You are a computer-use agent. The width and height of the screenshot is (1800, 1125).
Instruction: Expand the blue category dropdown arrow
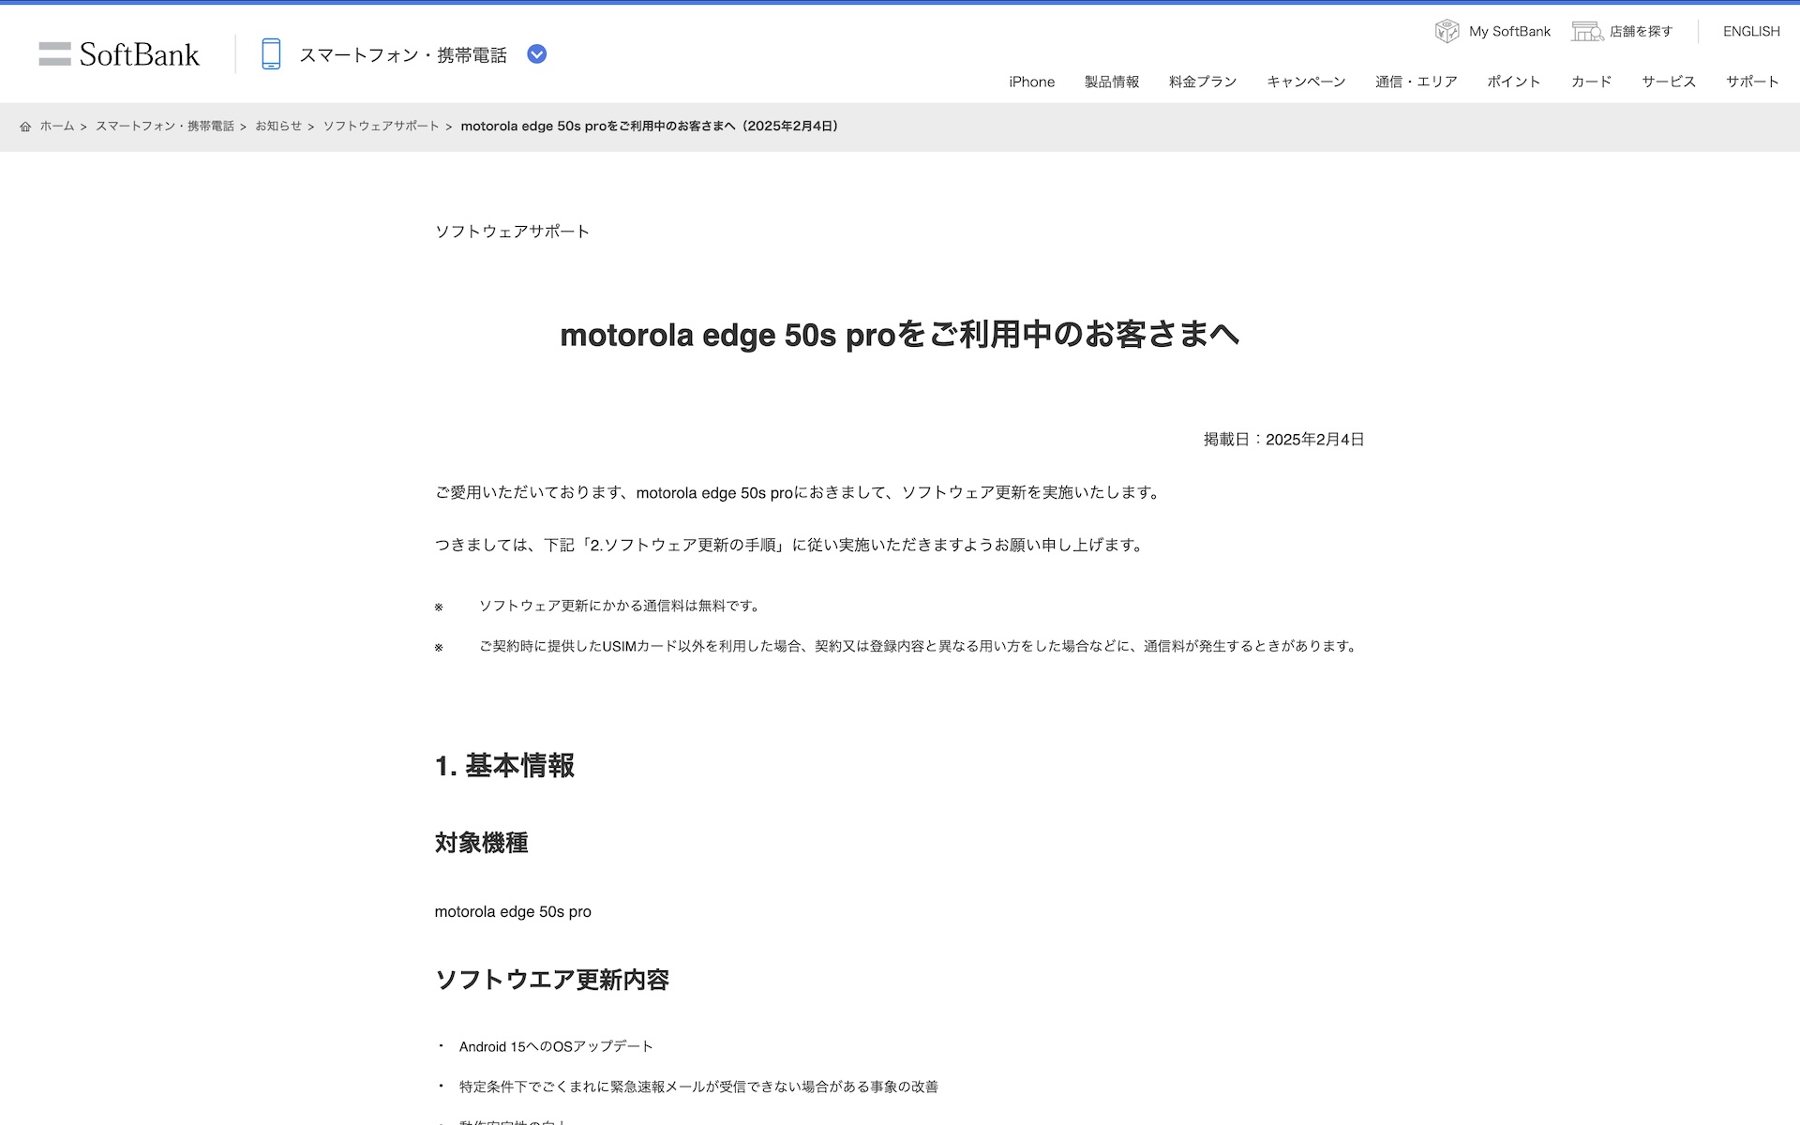tap(536, 54)
